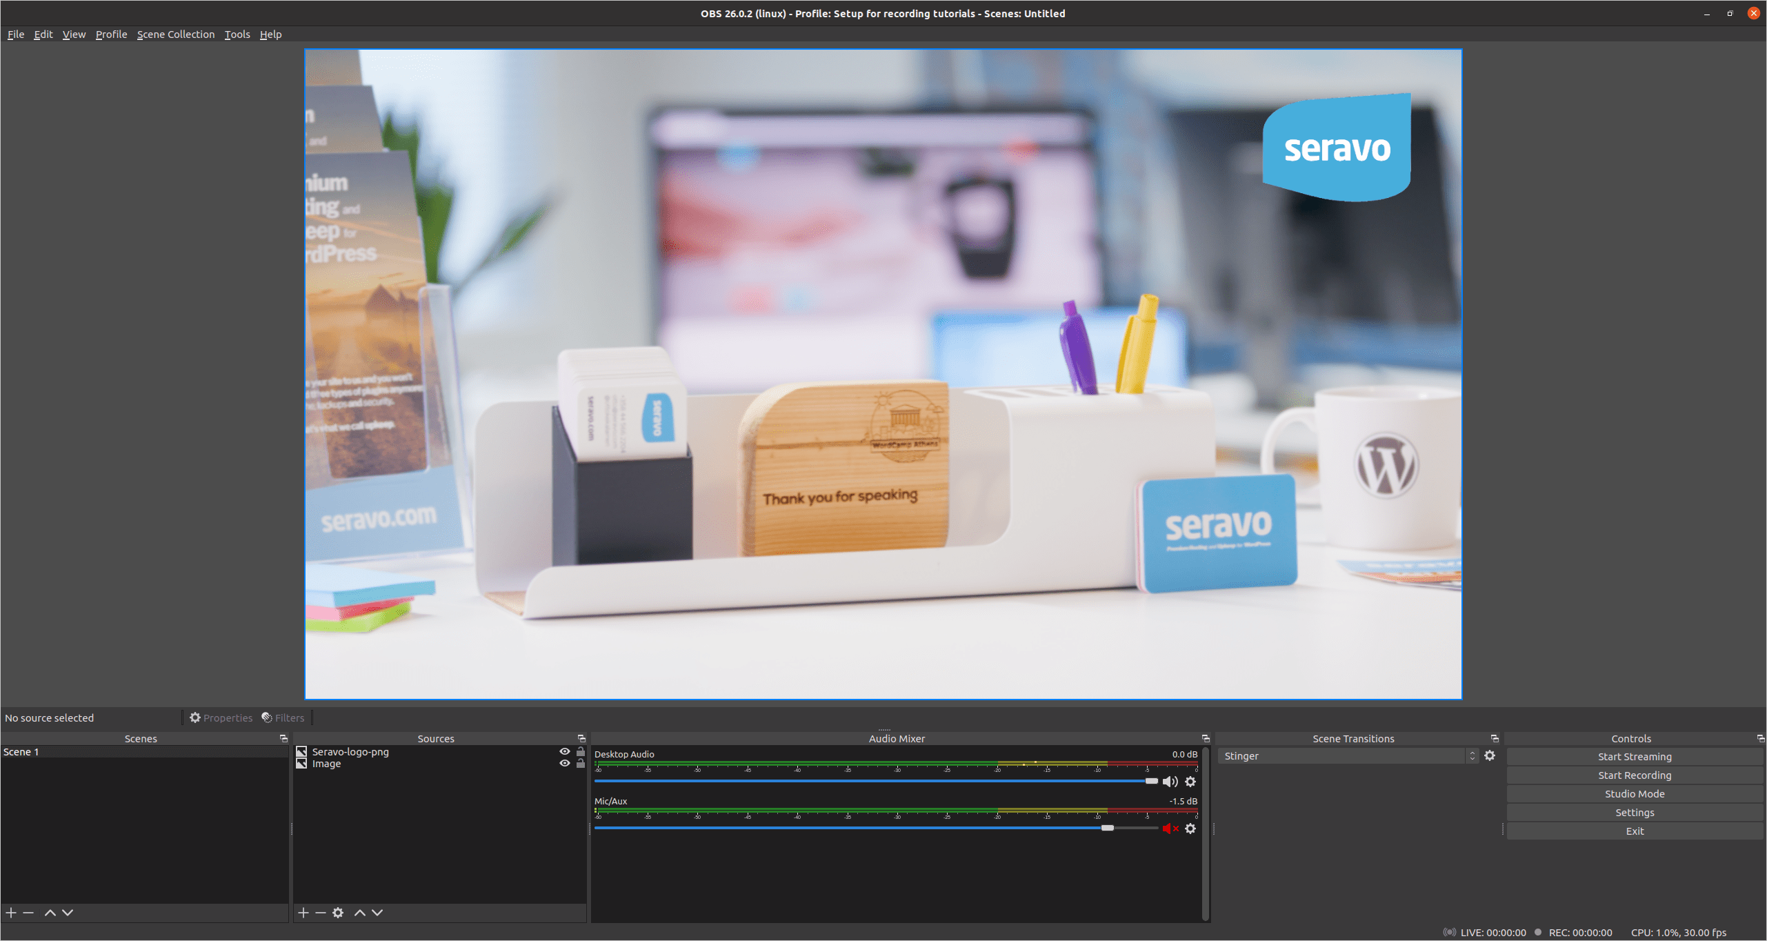
Task: Open Desktop Audio settings gear in Audio Mixer
Action: point(1190,782)
